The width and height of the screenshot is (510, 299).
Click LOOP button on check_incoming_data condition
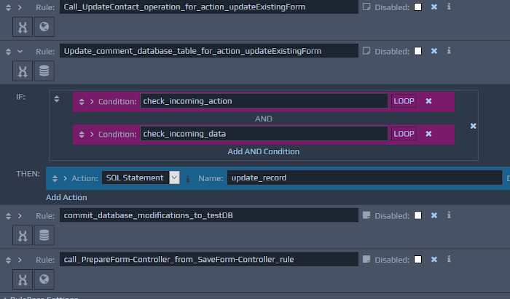(404, 134)
